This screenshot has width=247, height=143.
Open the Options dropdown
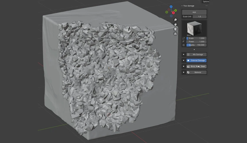206,1
